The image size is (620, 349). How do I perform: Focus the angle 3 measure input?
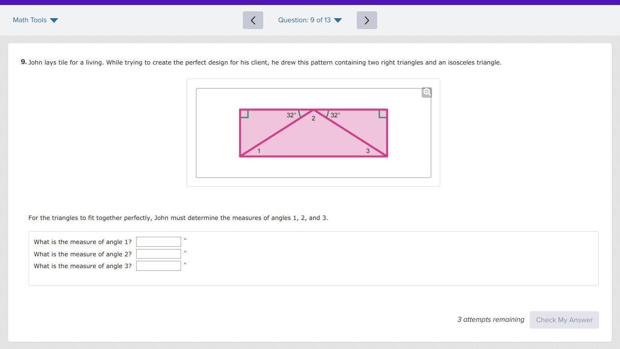tap(158, 266)
